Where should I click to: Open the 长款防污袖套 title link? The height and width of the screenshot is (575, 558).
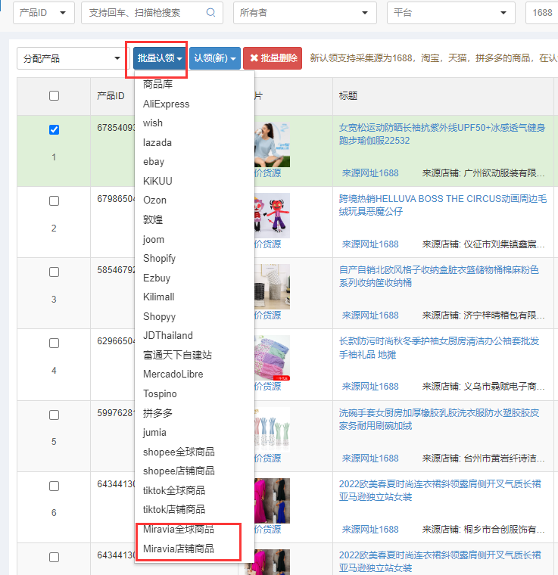coord(439,347)
